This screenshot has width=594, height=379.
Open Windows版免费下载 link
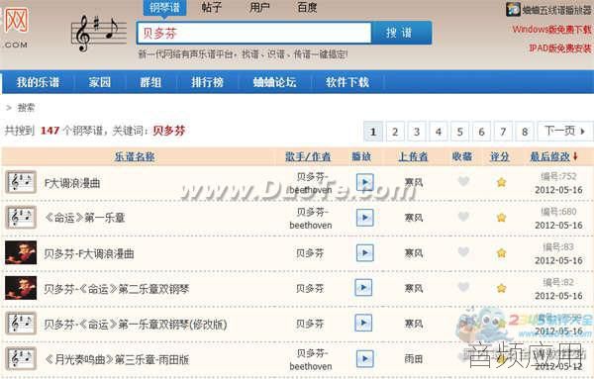click(x=551, y=30)
